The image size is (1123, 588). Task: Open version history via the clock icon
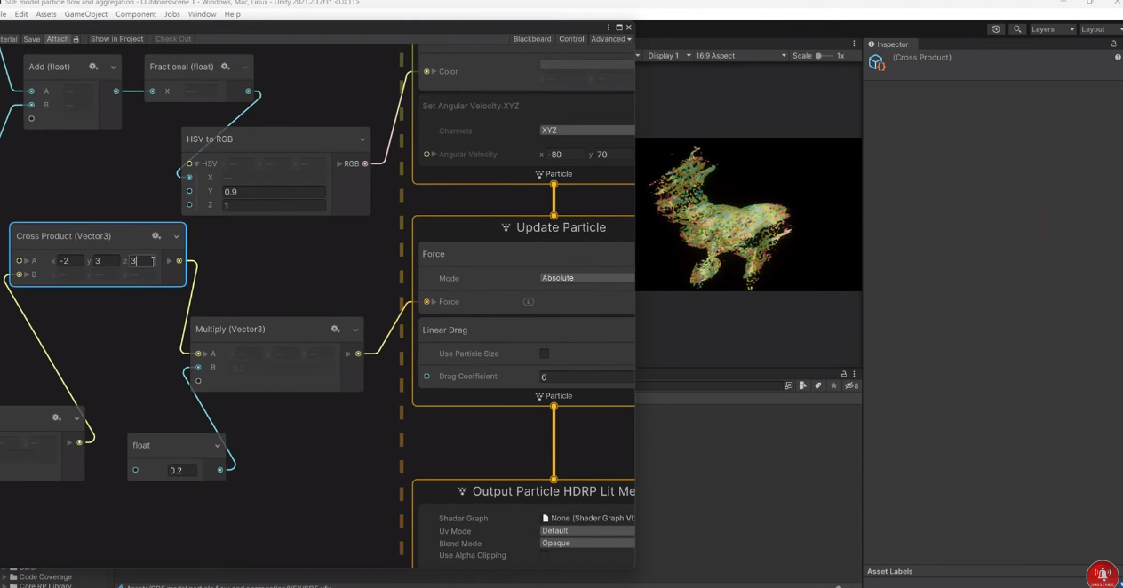[995, 28]
